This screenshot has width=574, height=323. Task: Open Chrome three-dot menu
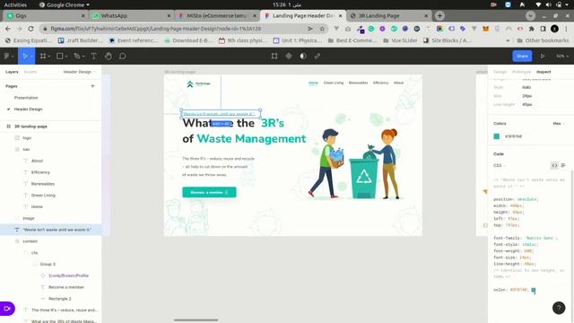(x=566, y=29)
